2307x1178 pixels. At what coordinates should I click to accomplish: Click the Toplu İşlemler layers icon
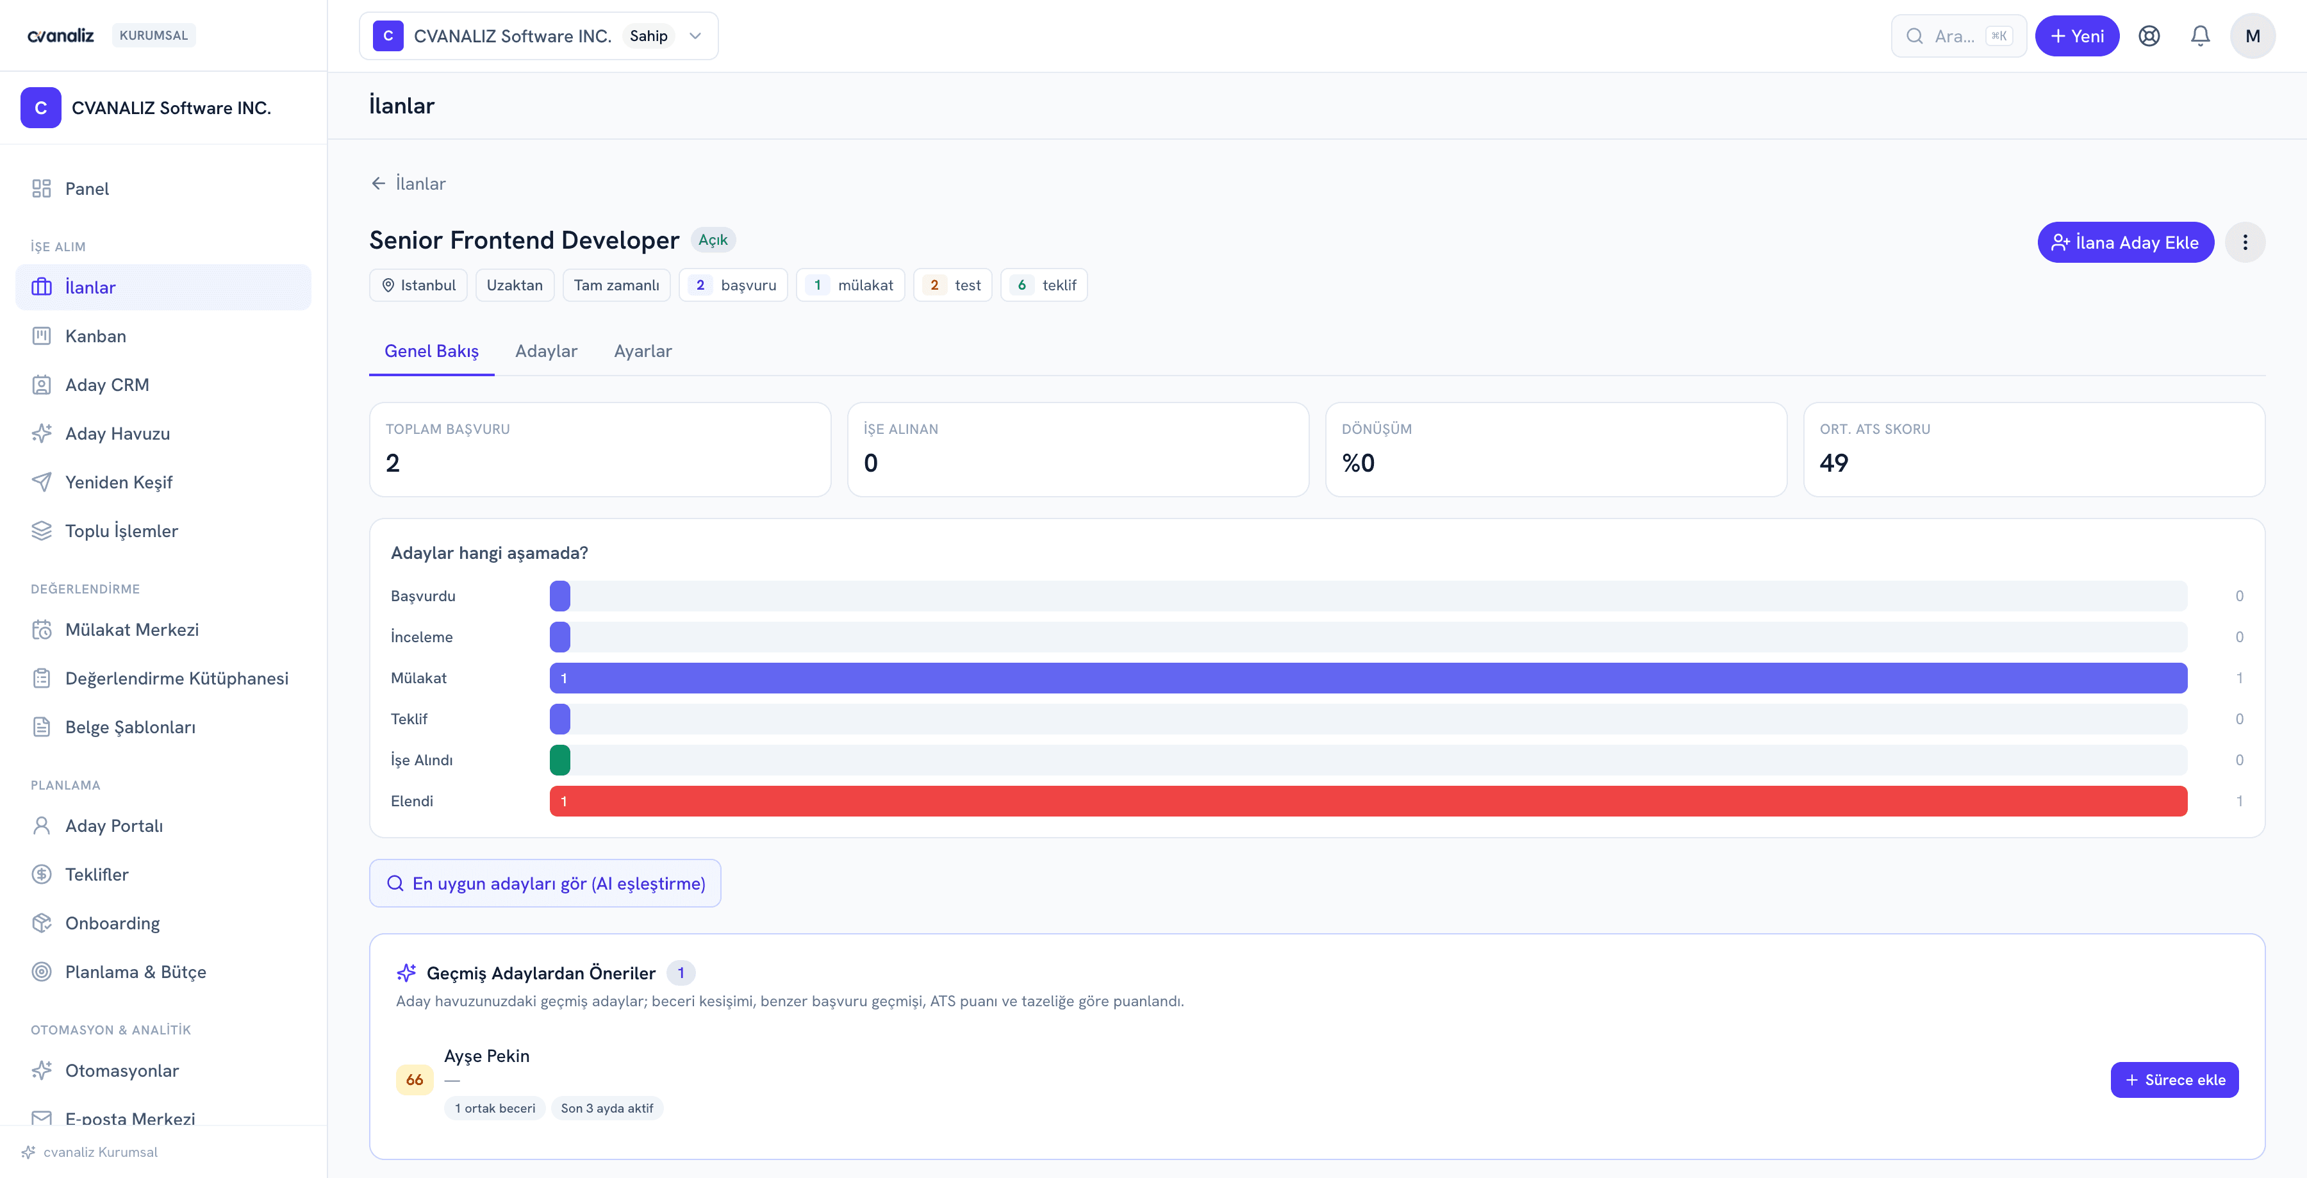[x=41, y=530]
